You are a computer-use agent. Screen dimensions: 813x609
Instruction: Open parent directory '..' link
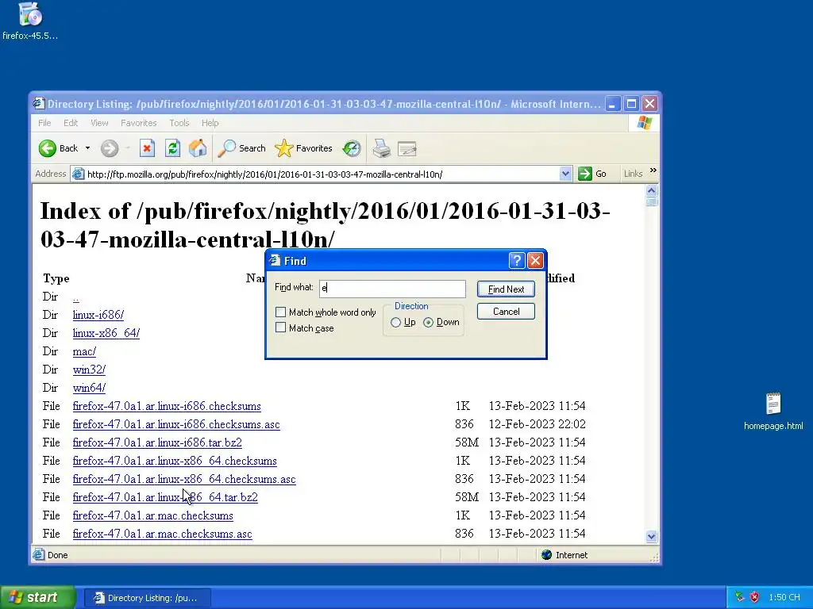coord(75,298)
